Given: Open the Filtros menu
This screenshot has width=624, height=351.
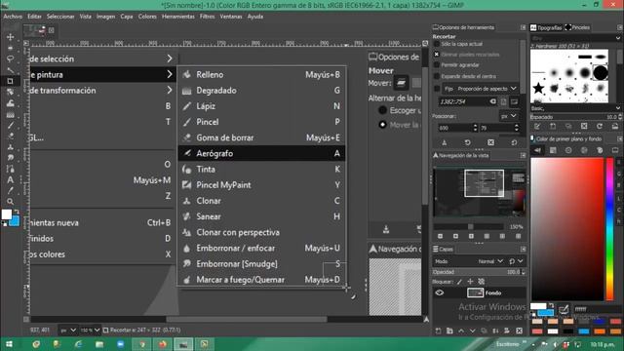Looking at the screenshot, I should click(x=208, y=17).
